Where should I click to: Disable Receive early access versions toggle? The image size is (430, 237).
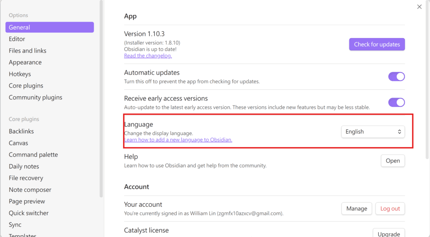[x=396, y=102]
